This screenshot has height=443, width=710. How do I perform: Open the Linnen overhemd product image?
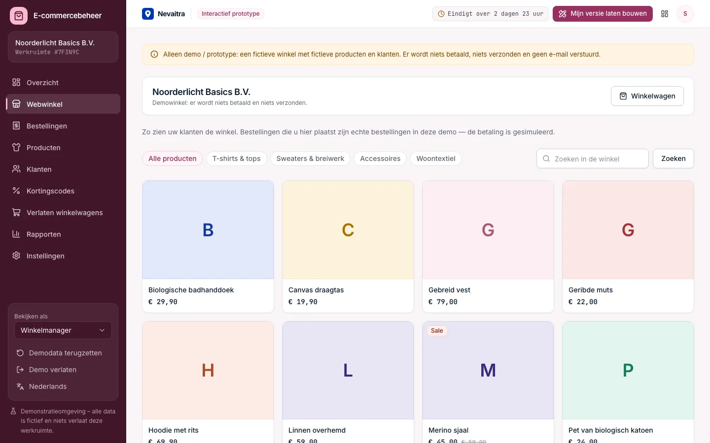click(348, 370)
